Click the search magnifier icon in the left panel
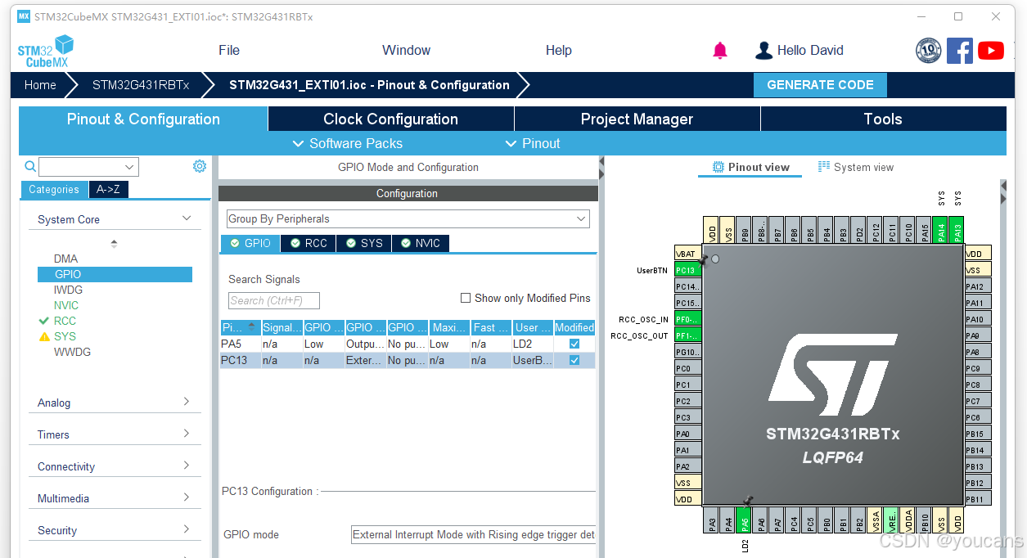1027x558 pixels. (30, 167)
